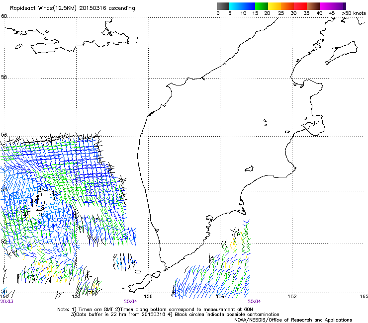Screen dimensions: 368x323
Task: Click the yellow 20-25 knots legend swatch
Action: click(x=275, y=6)
